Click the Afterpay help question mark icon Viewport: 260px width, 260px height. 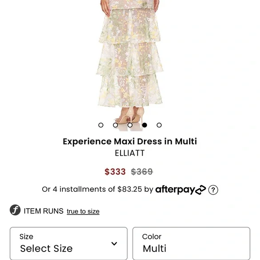213,190
